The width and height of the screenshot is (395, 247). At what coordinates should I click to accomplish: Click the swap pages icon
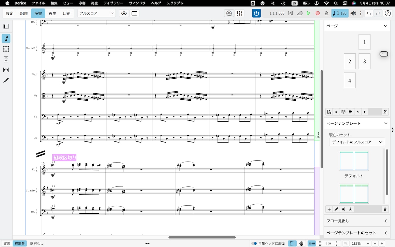(343, 112)
